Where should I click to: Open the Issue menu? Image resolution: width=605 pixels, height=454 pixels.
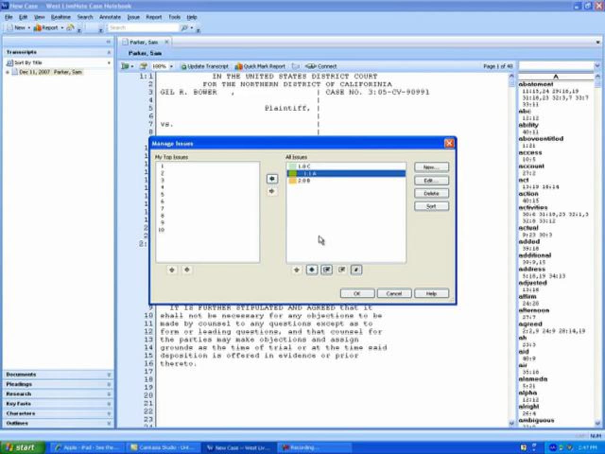pos(133,17)
